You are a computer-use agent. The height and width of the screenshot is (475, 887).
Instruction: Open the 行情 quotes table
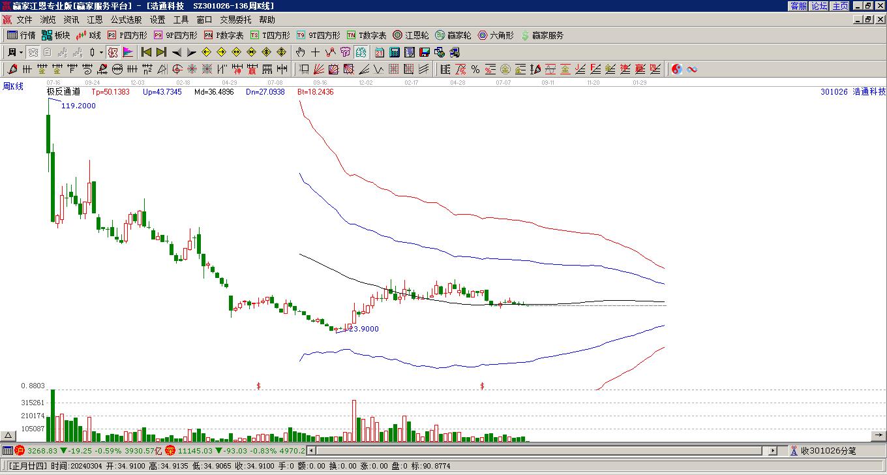click(x=22, y=35)
